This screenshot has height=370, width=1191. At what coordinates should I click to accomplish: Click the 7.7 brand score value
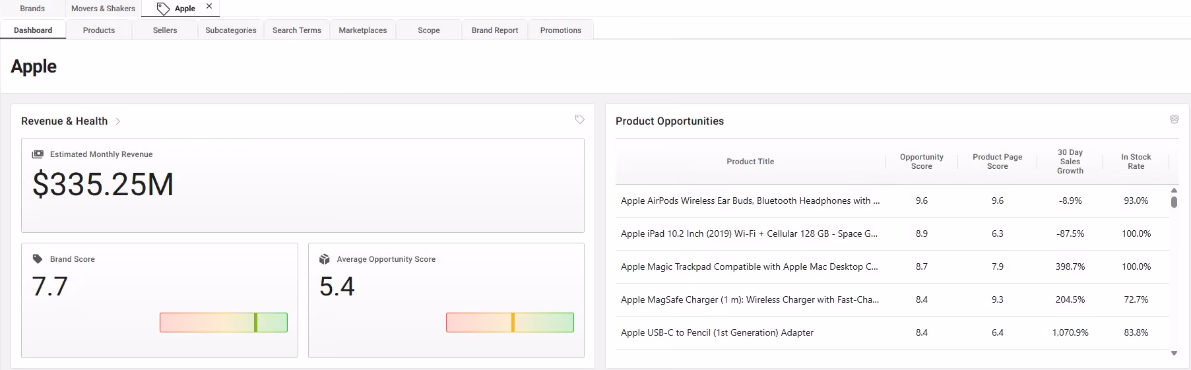(x=50, y=287)
